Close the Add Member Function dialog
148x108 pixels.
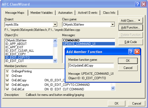(x=137, y=52)
